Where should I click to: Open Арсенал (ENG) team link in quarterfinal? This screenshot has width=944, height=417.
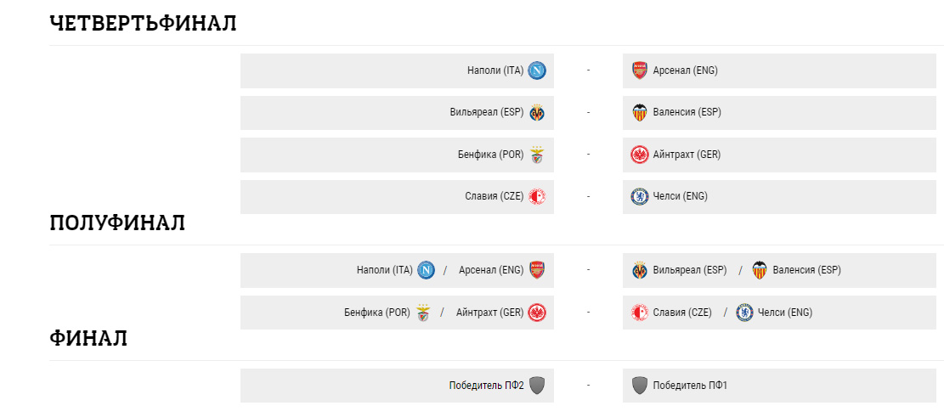point(685,70)
